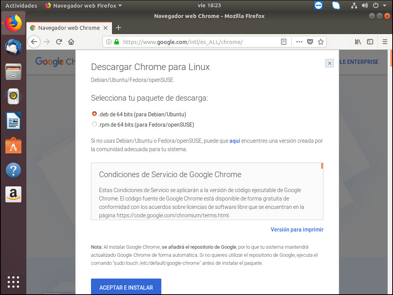The height and width of the screenshot is (295, 393).
Task: Click the ACEPTAR E INSTALAR button
Action: (126, 287)
